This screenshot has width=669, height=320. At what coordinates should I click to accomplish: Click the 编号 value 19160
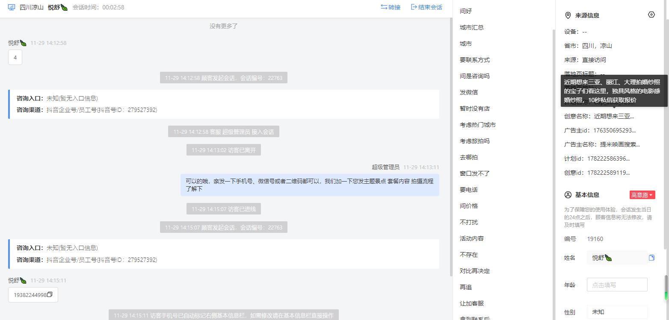click(x=595, y=239)
